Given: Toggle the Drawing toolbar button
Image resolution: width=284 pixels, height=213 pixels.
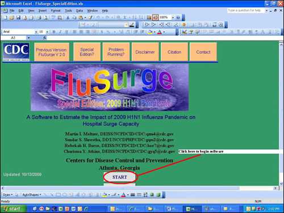Looking at the screenshot, I should pyautogui.click(x=155, y=18).
